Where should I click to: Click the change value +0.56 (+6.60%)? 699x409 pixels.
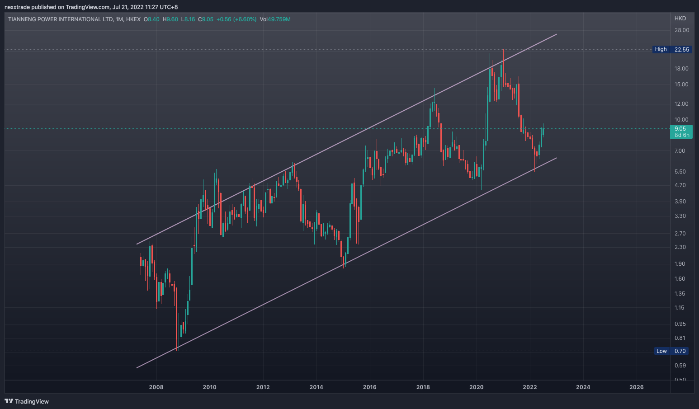[236, 19]
